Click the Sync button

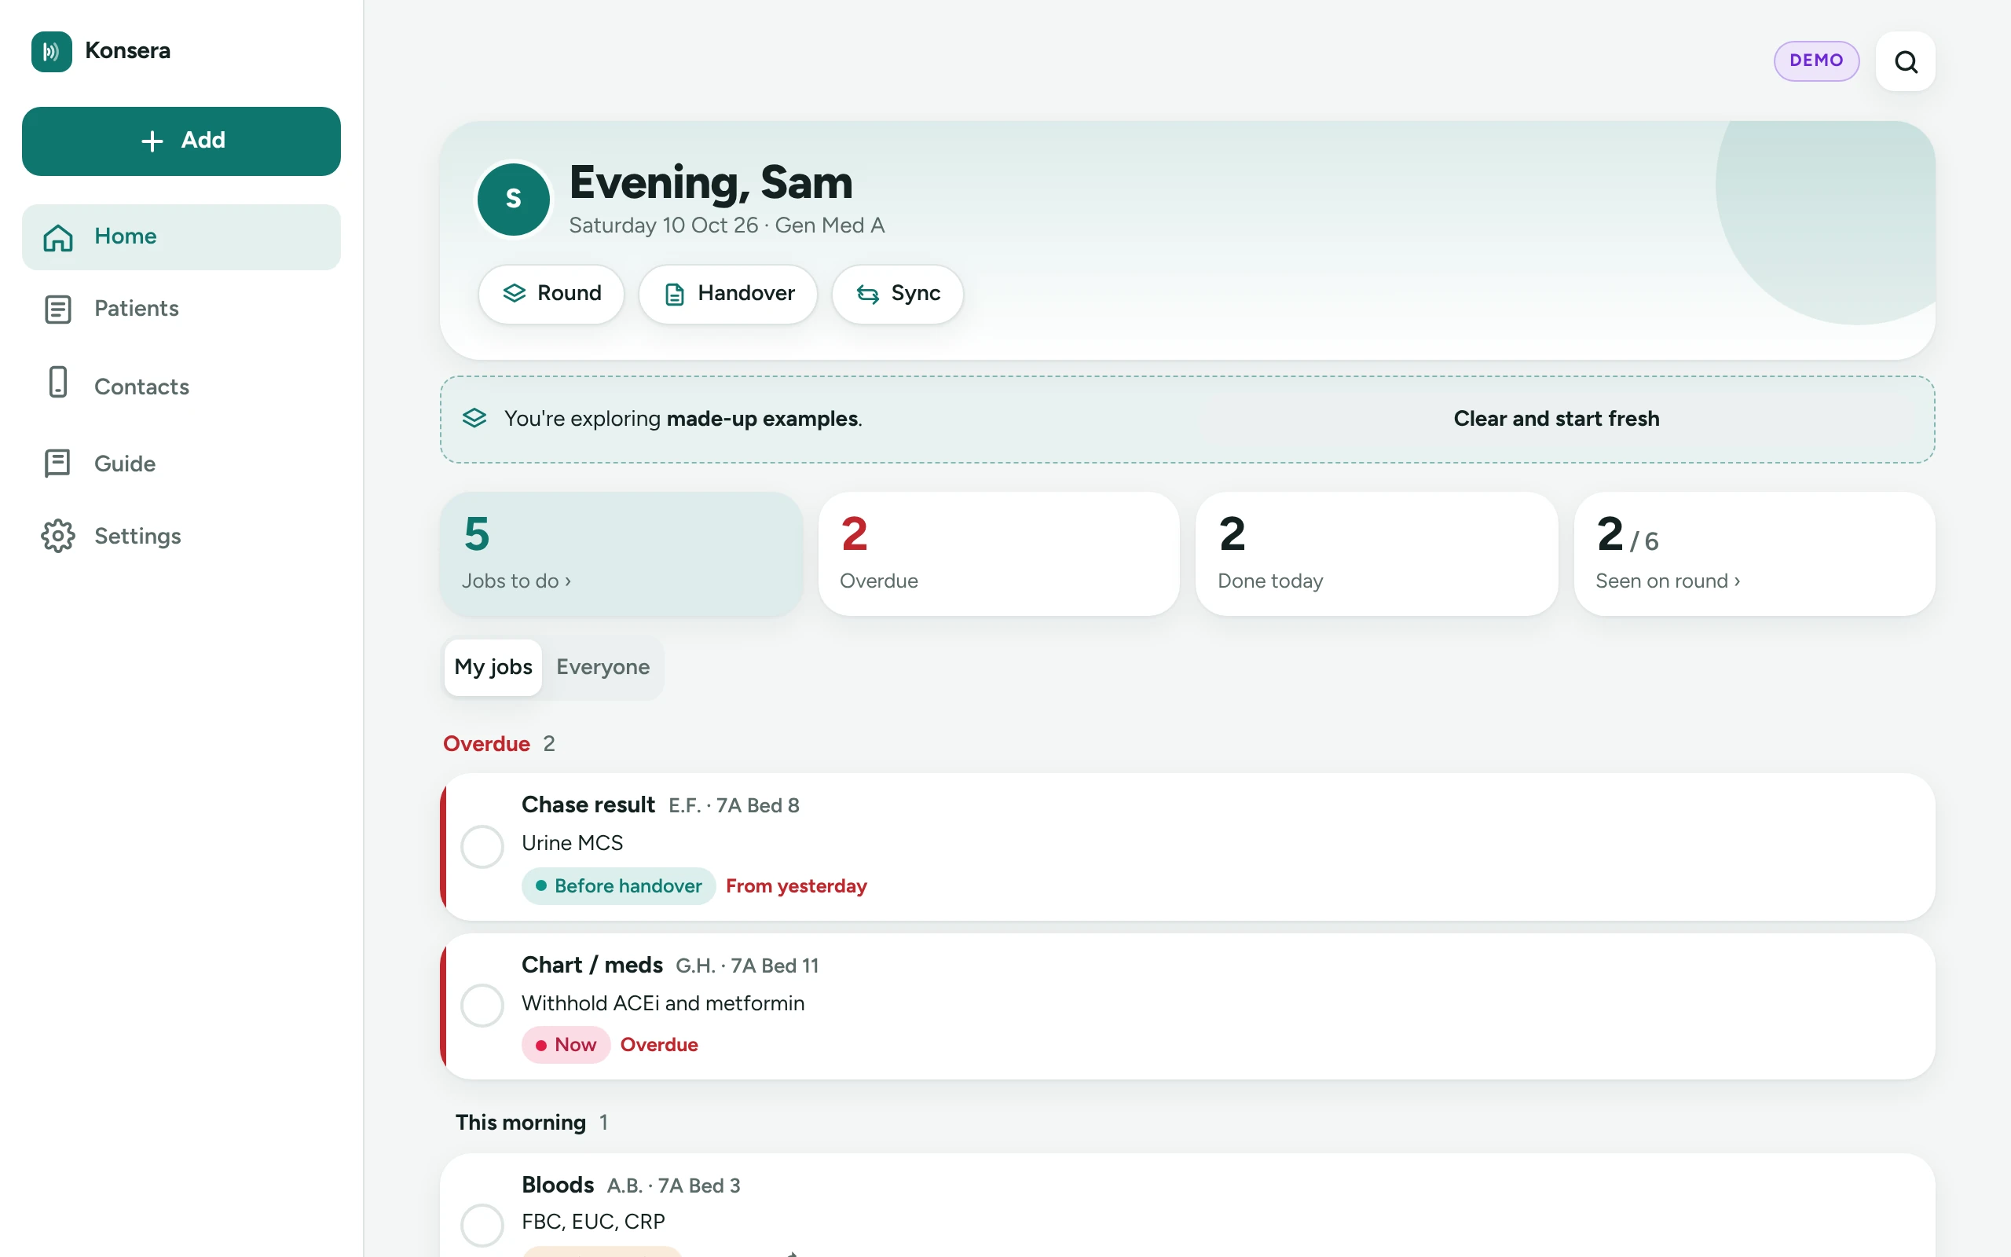pos(897,294)
